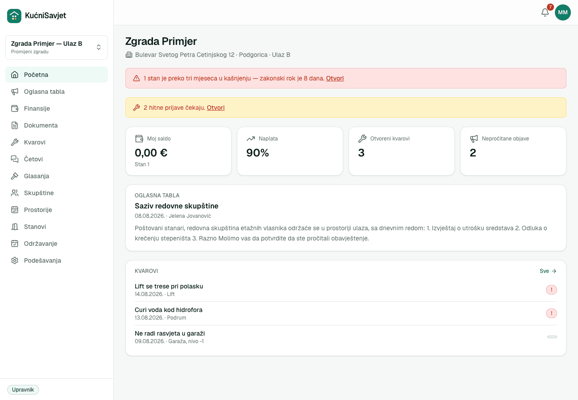The image size is (578, 400).
Task: Open Otvori link in urgent reports alert
Action: pyautogui.click(x=216, y=108)
